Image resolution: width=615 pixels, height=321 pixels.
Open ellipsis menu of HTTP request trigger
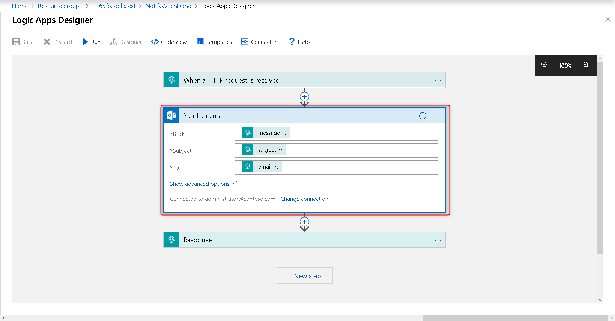point(438,81)
